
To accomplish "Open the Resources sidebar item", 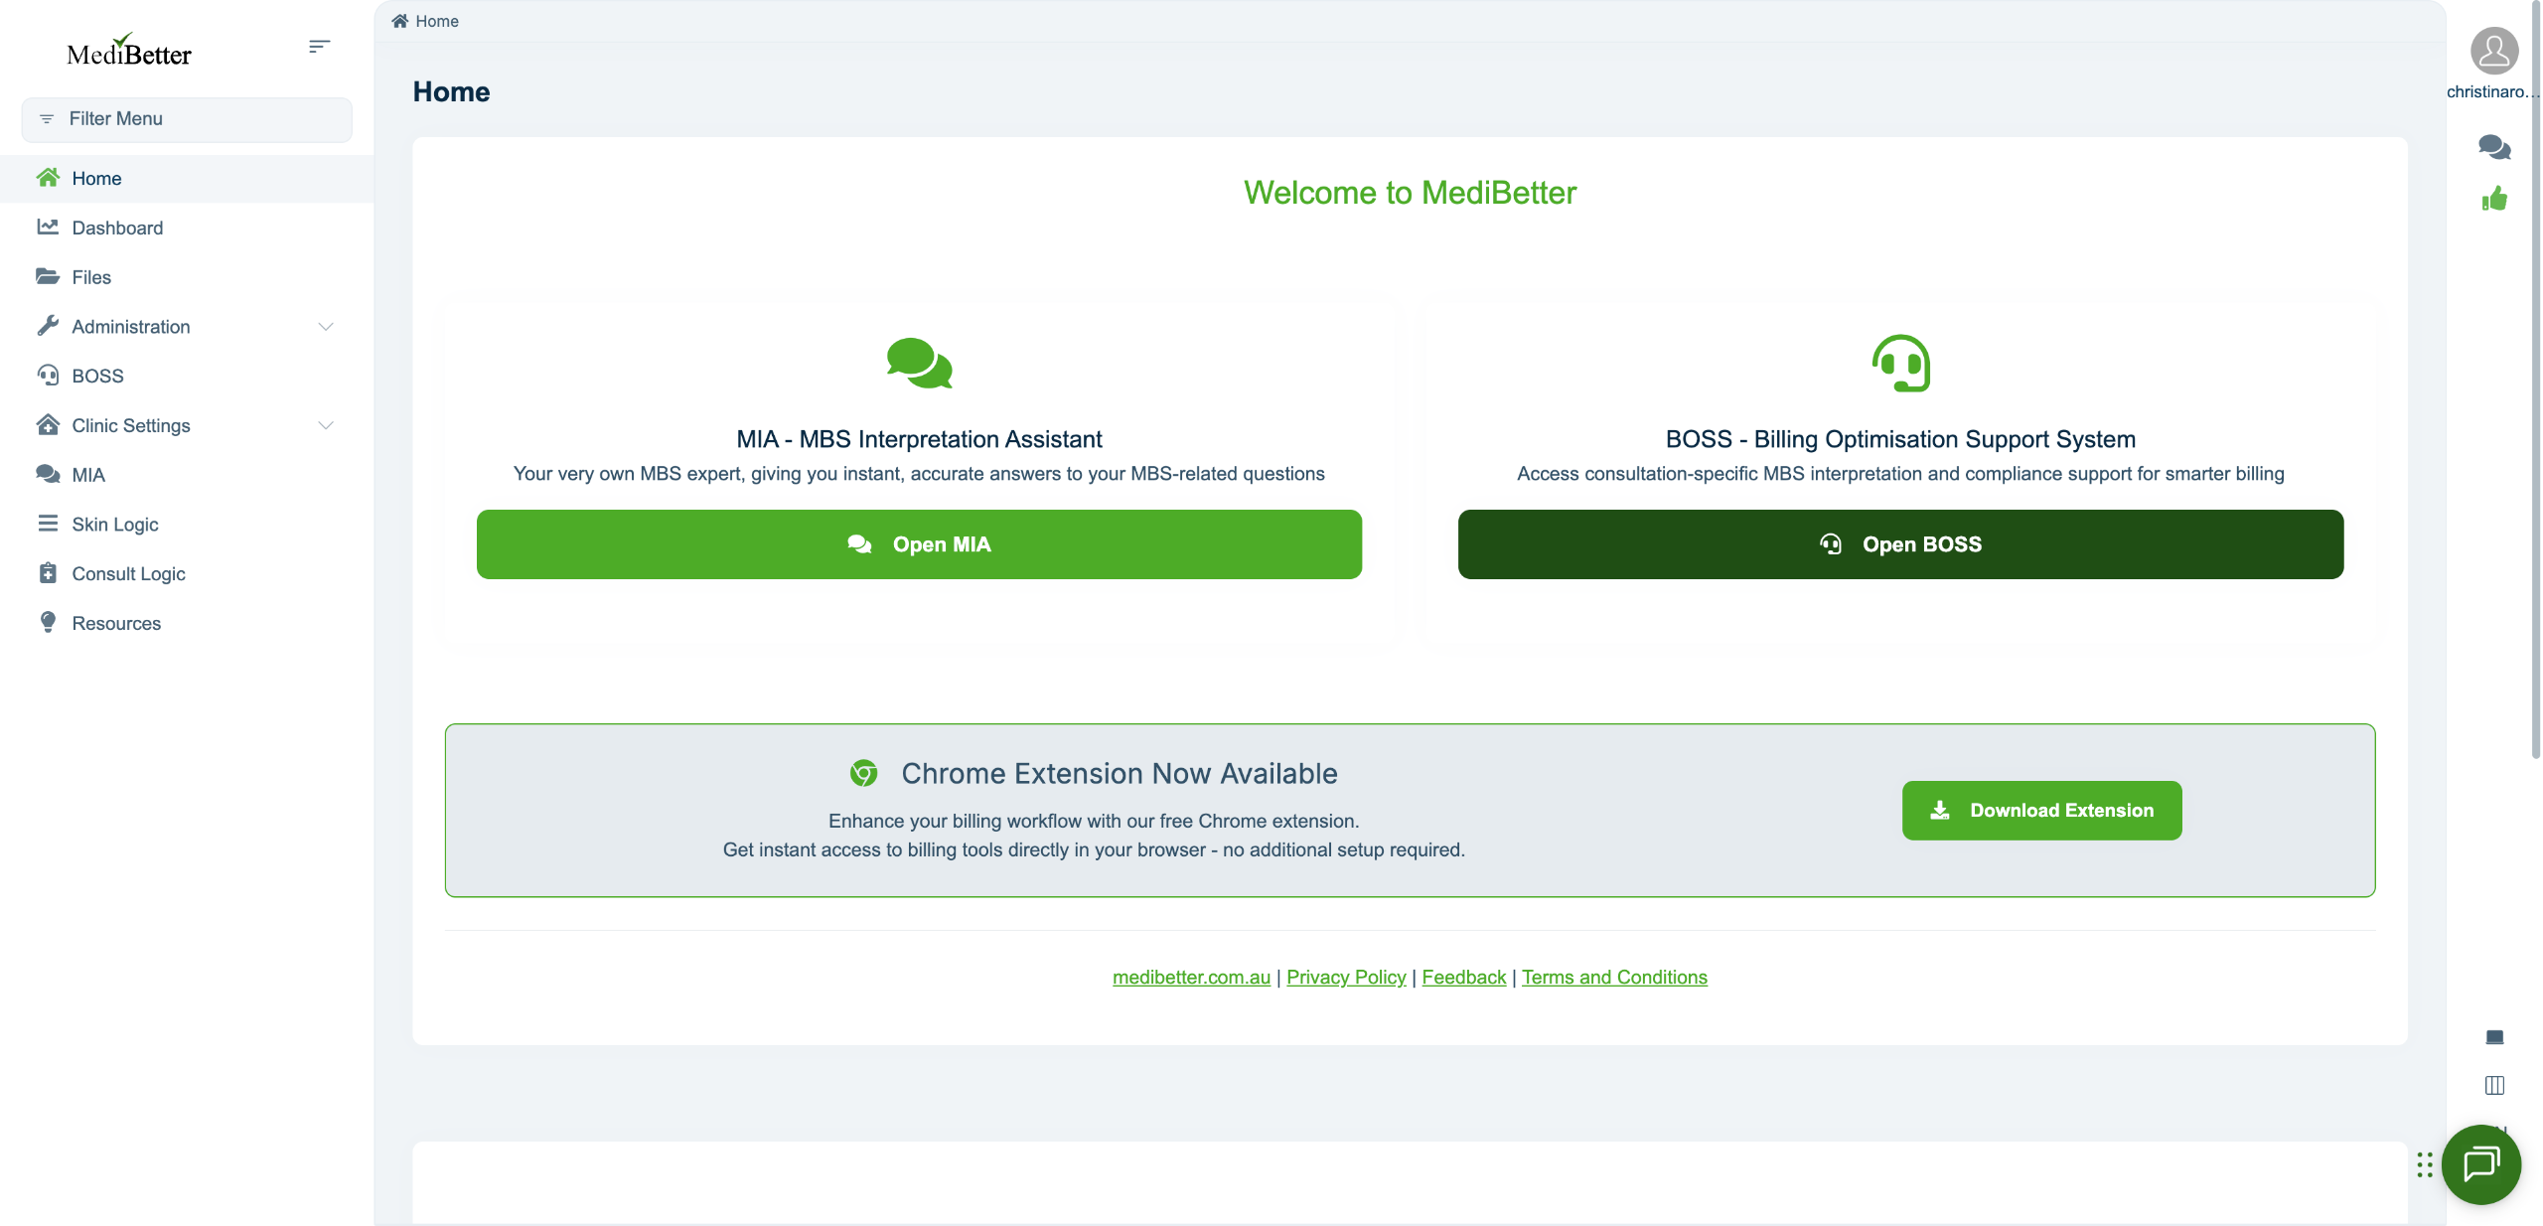I will click(116, 624).
